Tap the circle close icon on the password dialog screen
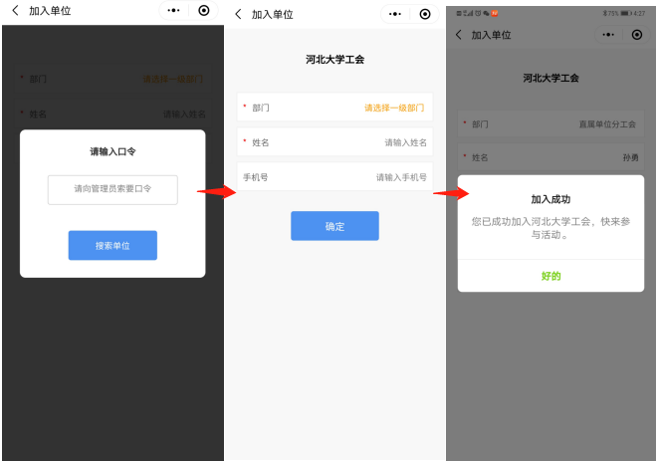The height and width of the screenshot is (461, 658). (x=204, y=11)
